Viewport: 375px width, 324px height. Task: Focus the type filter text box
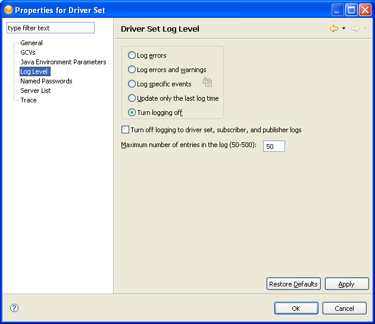[x=50, y=28]
